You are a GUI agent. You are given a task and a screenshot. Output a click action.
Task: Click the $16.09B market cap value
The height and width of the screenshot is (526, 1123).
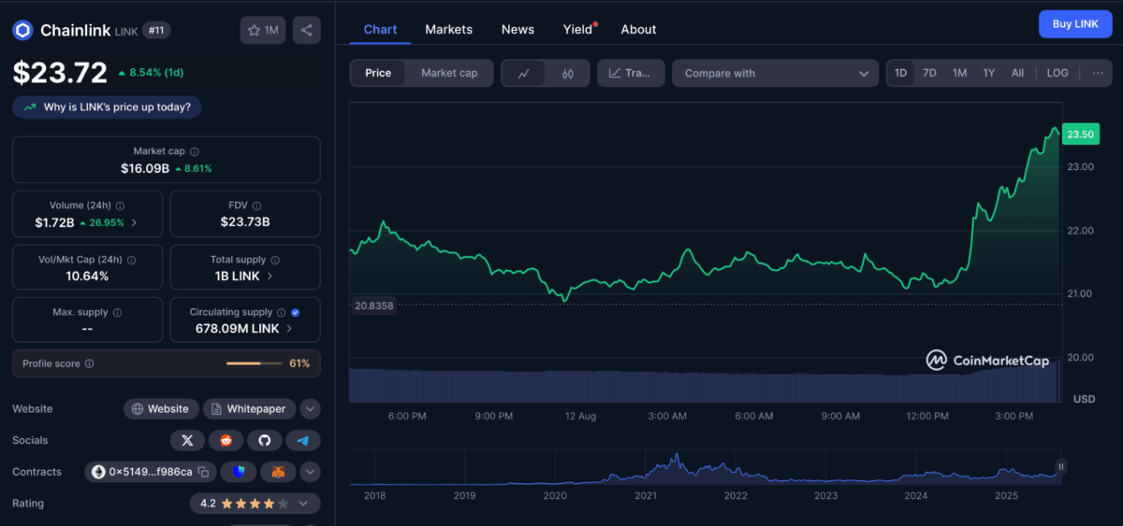pyautogui.click(x=144, y=168)
